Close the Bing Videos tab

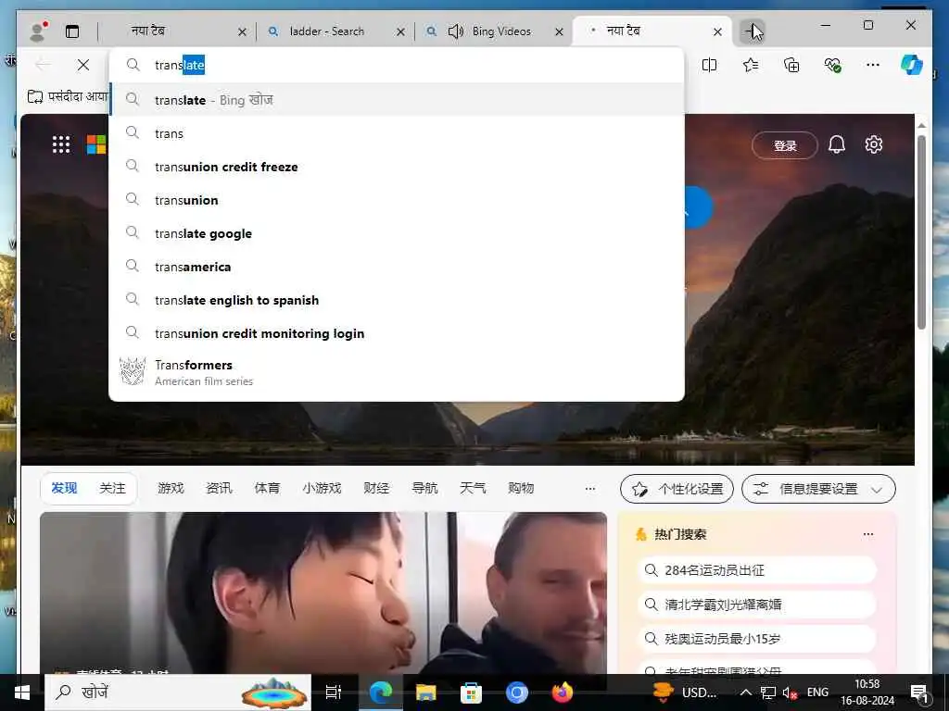pos(559,32)
